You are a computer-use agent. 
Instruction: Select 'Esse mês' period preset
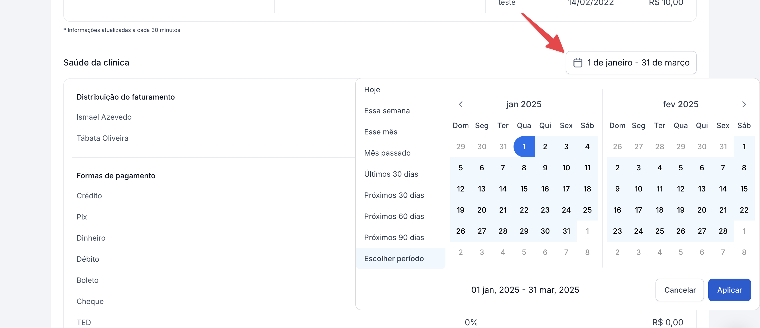380,132
